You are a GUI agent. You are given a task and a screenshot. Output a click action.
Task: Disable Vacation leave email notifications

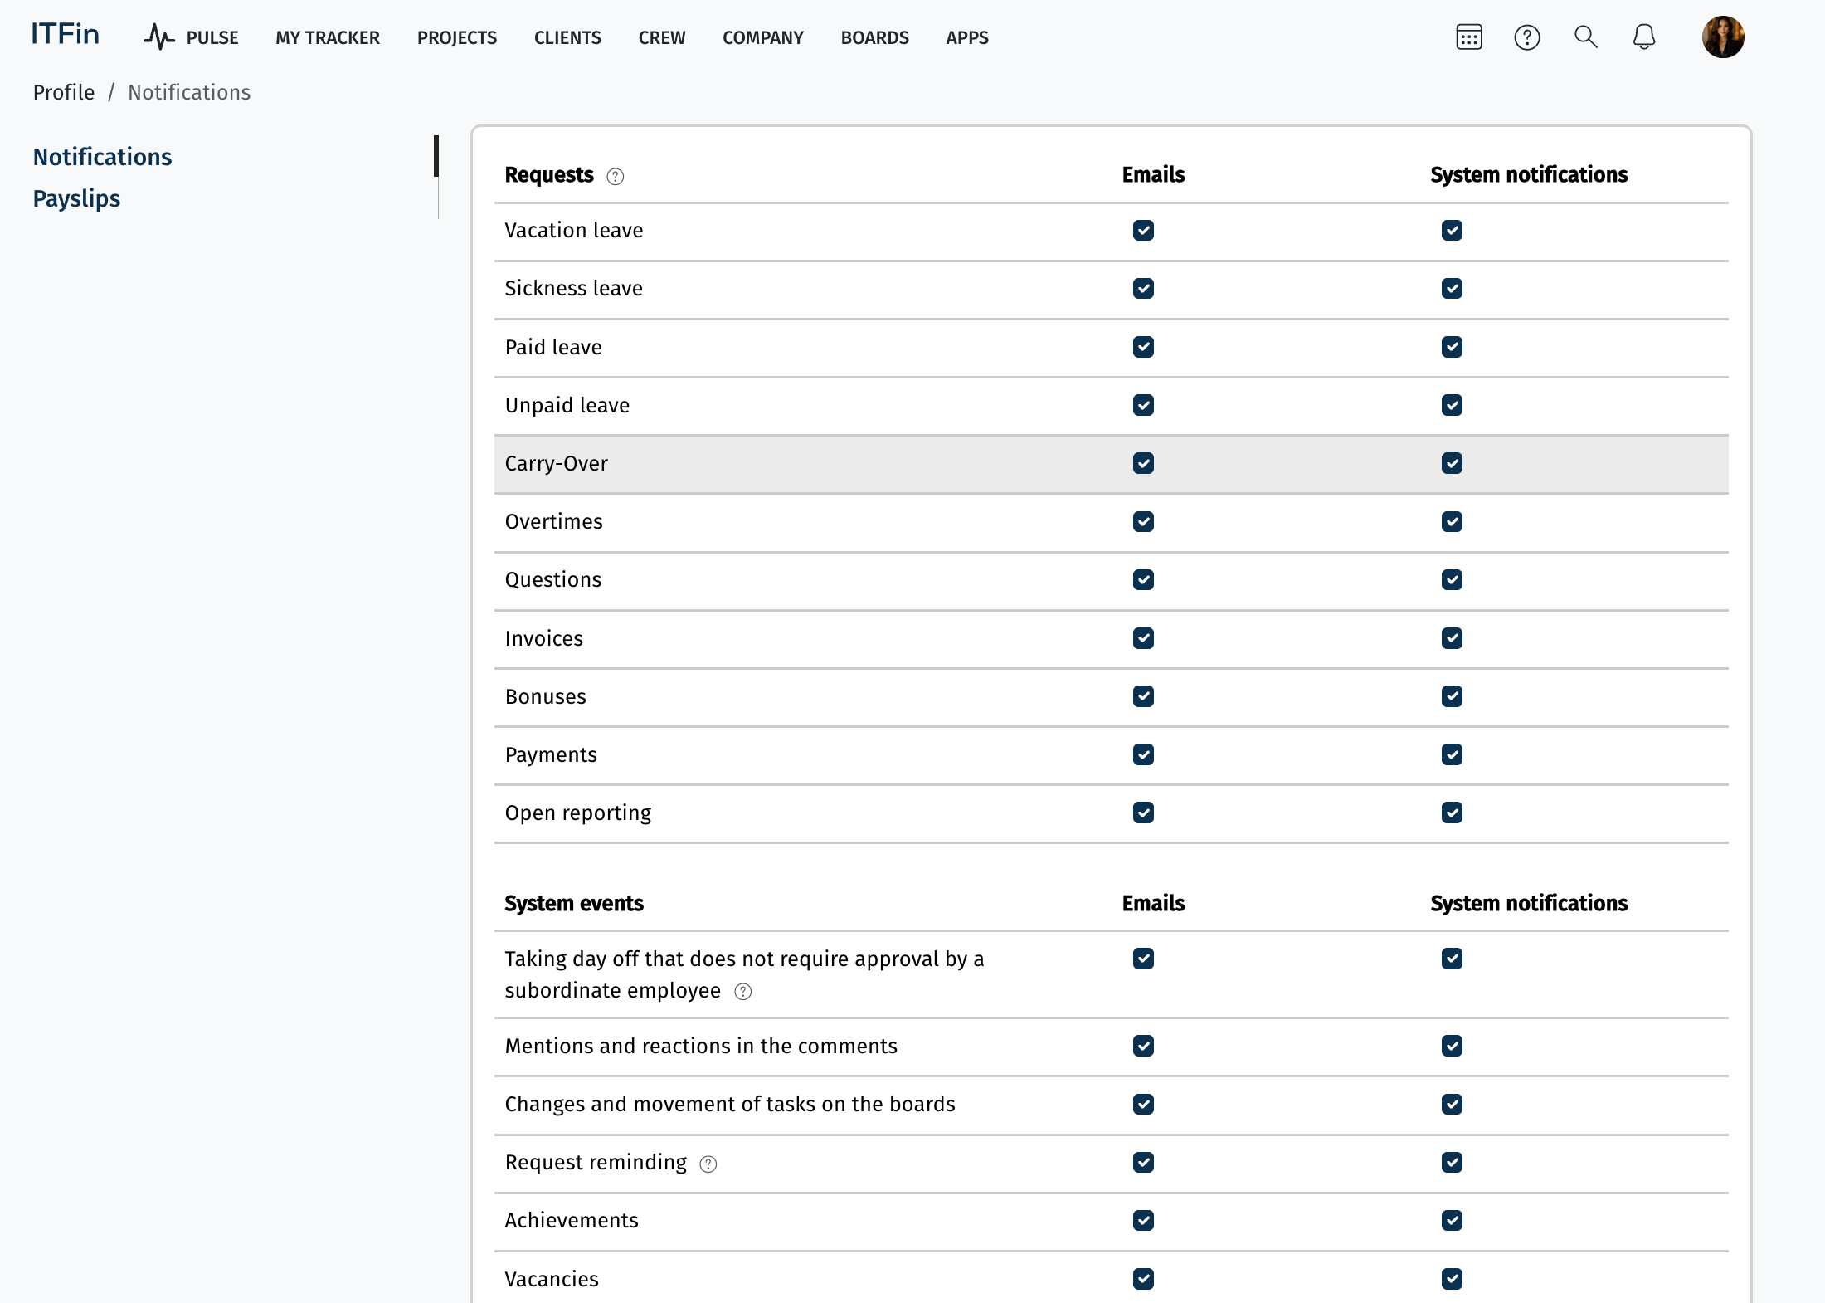coord(1143,230)
